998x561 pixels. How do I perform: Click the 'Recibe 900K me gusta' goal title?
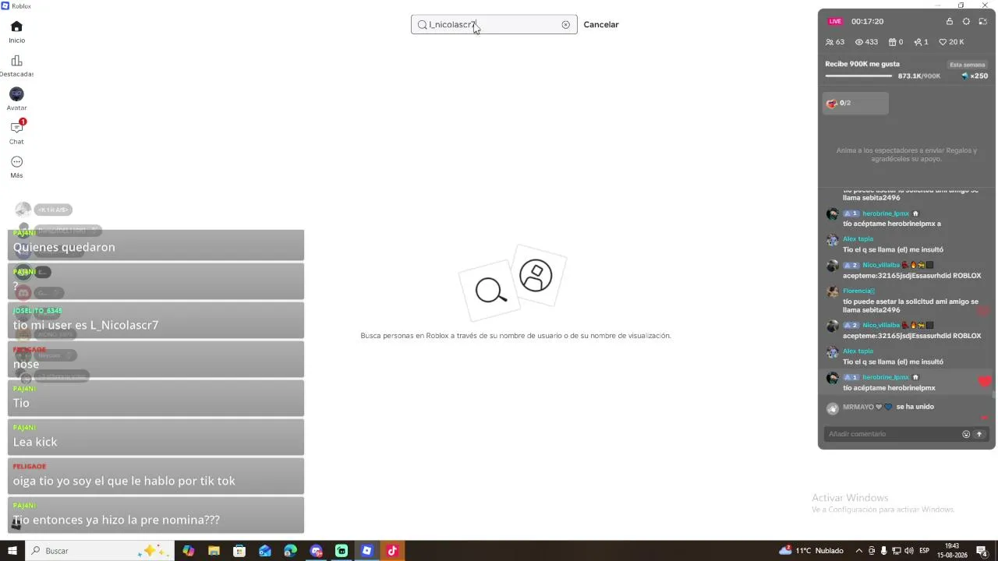click(x=862, y=64)
